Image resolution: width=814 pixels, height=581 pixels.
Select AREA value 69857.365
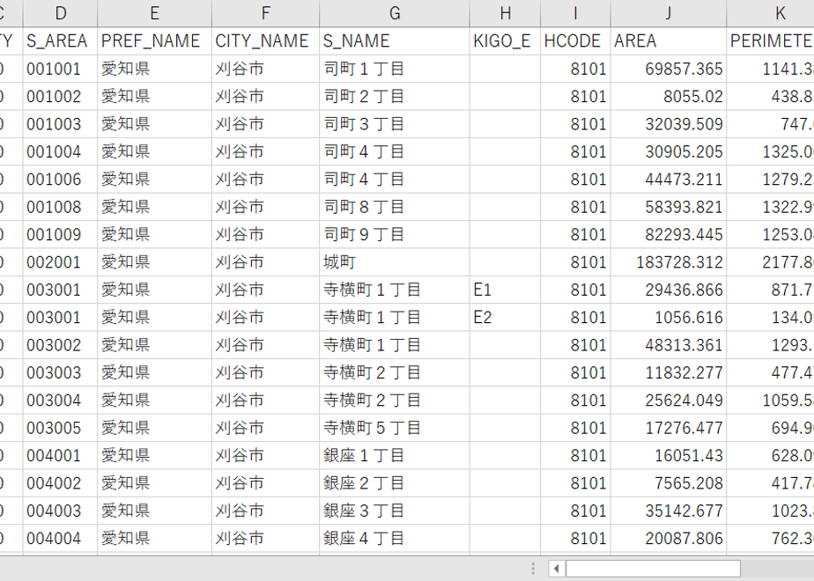pyautogui.click(x=668, y=69)
